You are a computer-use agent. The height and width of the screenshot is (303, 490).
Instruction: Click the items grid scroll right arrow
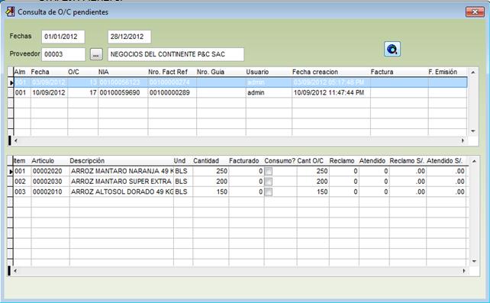click(x=464, y=271)
